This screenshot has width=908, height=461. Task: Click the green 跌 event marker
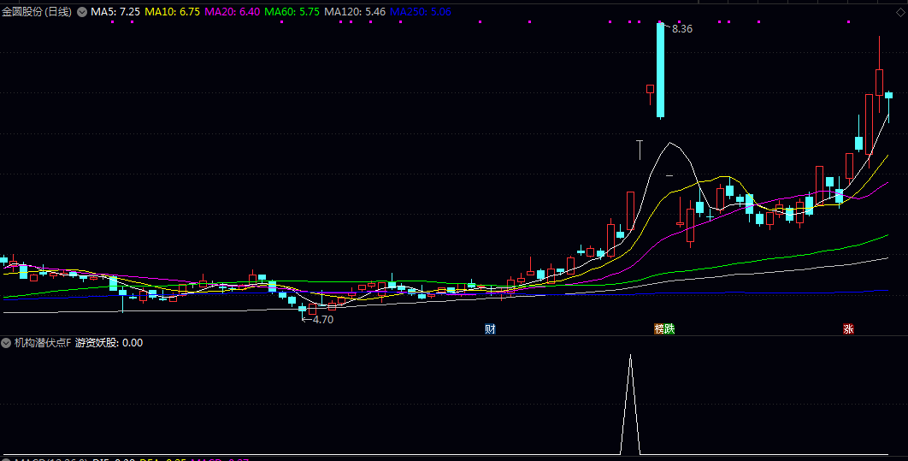(669, 329)
